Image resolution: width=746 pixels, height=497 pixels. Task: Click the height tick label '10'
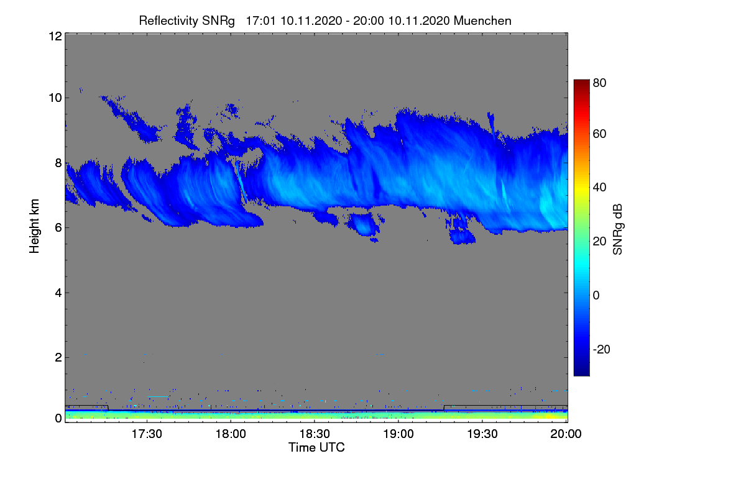[54, 98]
